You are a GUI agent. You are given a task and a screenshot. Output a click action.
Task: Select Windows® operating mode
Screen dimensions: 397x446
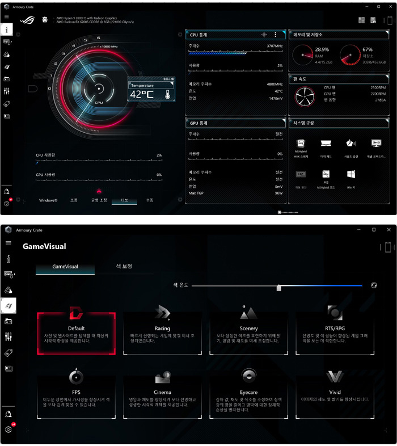[48, 200]
